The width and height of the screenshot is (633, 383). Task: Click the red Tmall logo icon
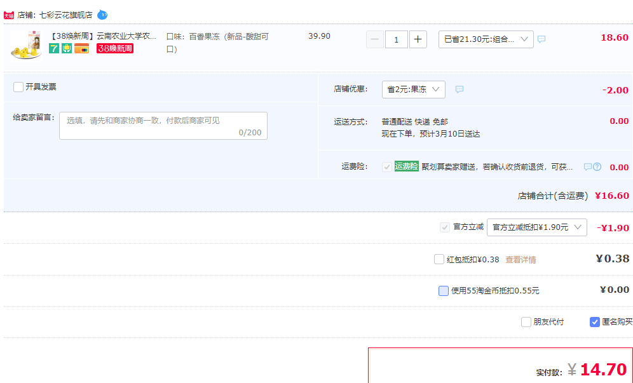(9, 15)
